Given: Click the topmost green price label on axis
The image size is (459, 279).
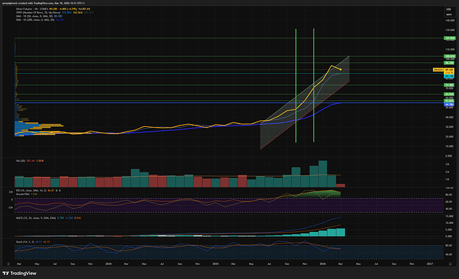Looking at the screenshot, I should point(448,39).
